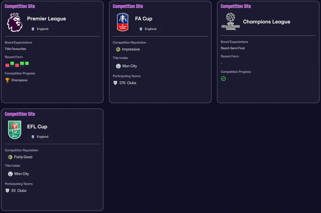The image size is (321, 213).
Task: Click the green checkmark icon under Champions League progress
Action: 223,79
